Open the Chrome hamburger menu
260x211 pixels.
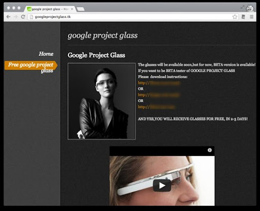(251, 17)
